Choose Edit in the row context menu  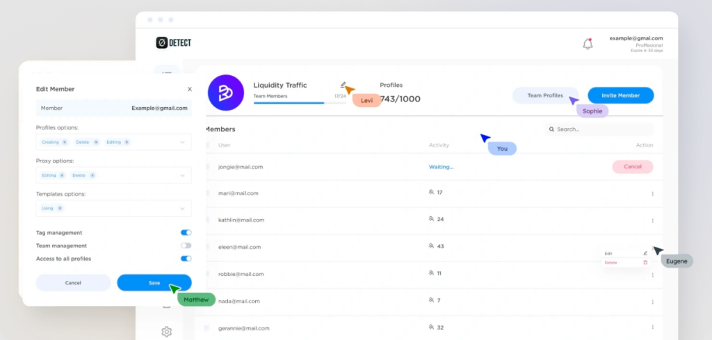pyautogui.click(x=625, y=253)
